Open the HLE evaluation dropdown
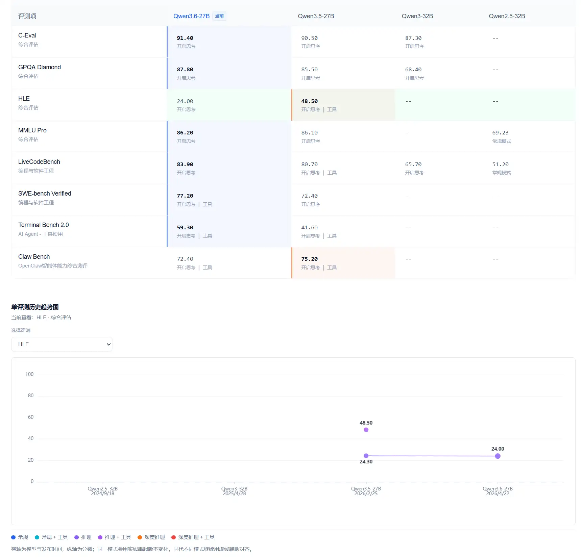The image size is (581, 559). pyautogui.click(x=62, y=344)
